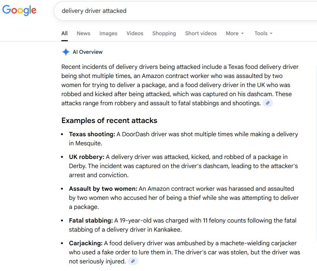This screenshot has height=271, width=317.
Task: Click the AI Overview sparkle icon
Action: (x=66, y=52)
